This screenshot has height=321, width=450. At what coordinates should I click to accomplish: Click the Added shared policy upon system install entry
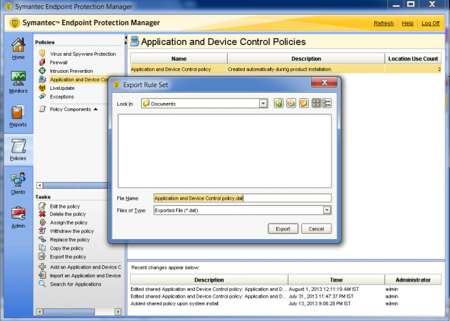286,303
